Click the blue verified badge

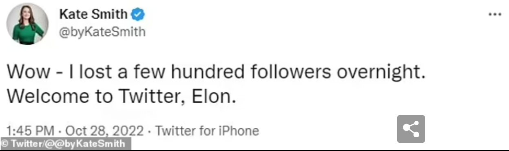coord(138,15)
